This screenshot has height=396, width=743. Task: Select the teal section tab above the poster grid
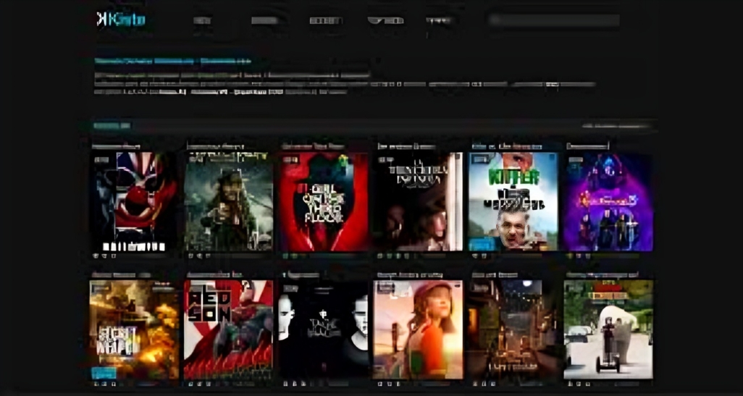tap(112, 125)
